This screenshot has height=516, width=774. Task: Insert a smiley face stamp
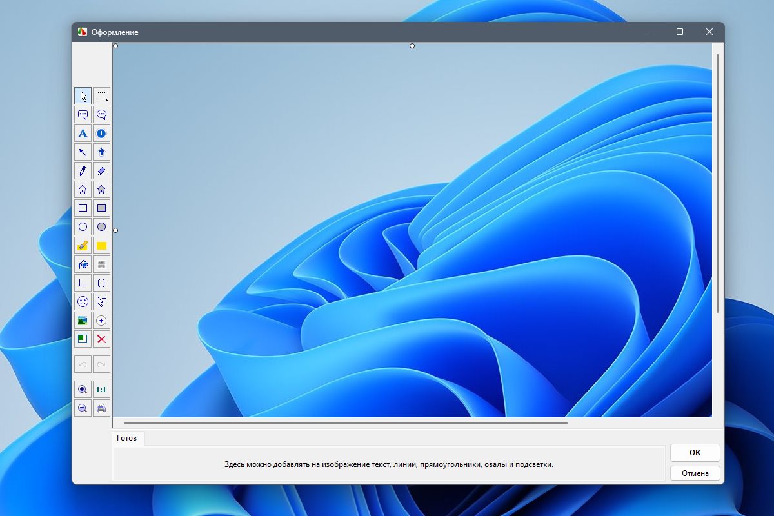point(83,301)
